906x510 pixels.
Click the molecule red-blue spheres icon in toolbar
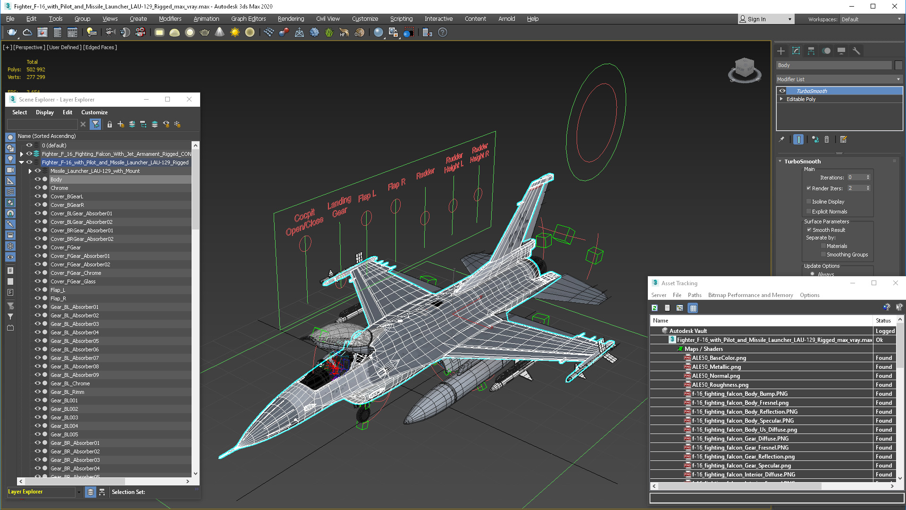pos(284,33)
